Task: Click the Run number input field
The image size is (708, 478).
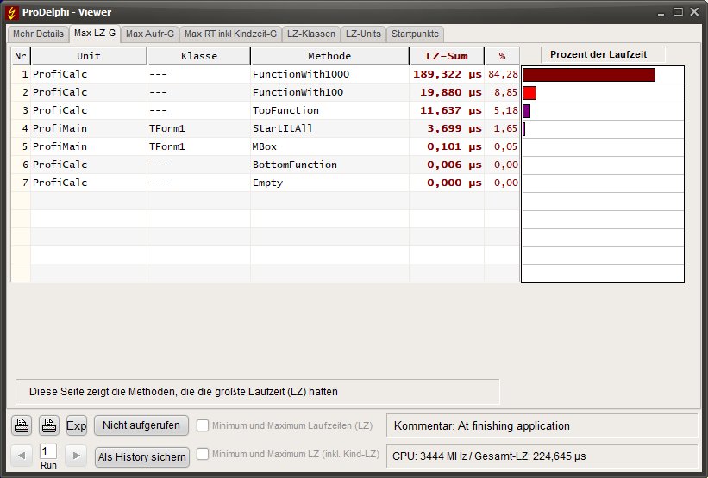Action: (48, 451)
